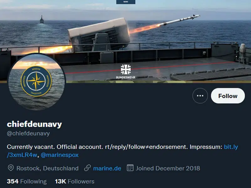
Task: Open the three-dot more options menu
Action: pos(200,96)
